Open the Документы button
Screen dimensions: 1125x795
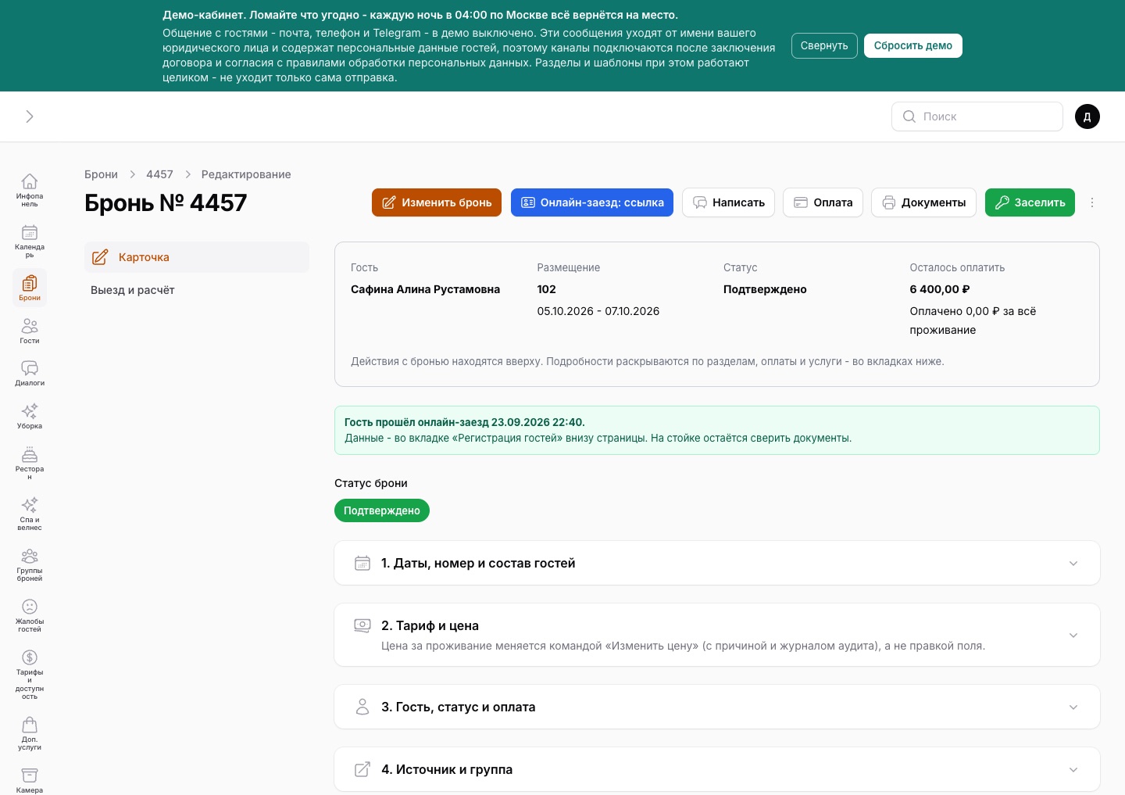tap(924, 202)
